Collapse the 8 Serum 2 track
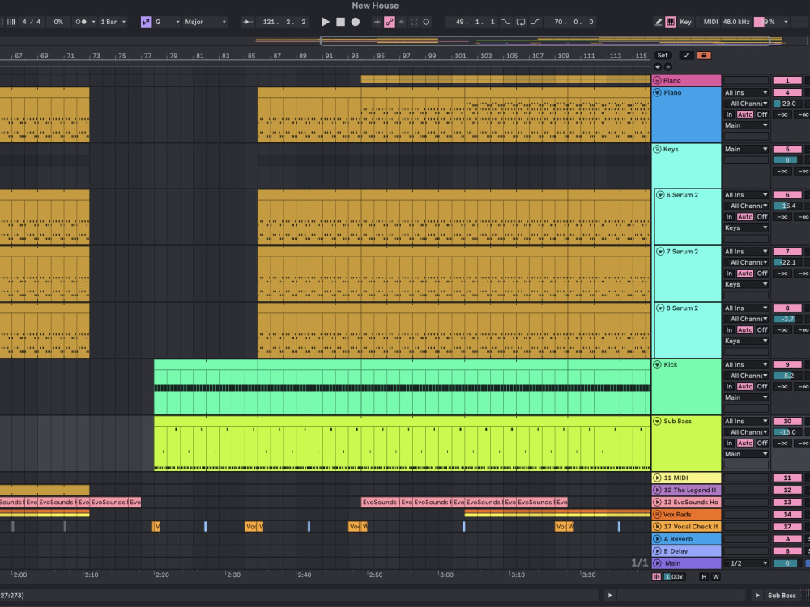The height and width of the screenshot is (607, 810). click(660, 308)
